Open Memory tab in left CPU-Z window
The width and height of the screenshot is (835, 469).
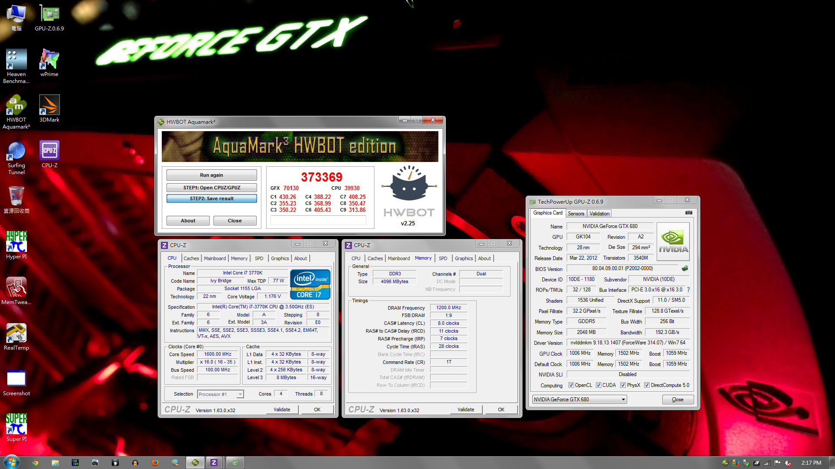point(239,258)
